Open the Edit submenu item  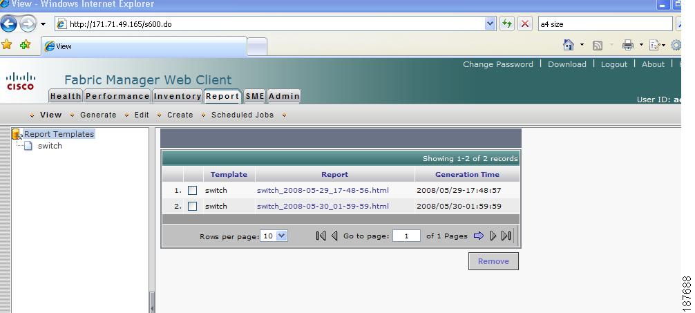point(142,115)
